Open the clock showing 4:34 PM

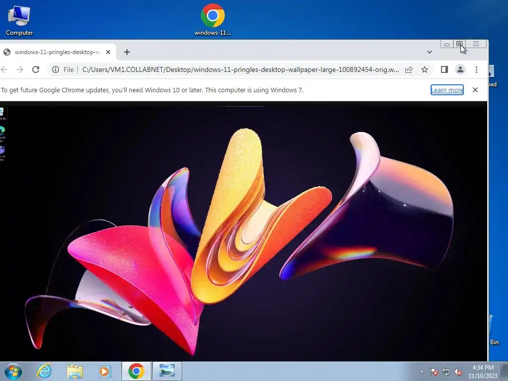click(x=483, y=372)
